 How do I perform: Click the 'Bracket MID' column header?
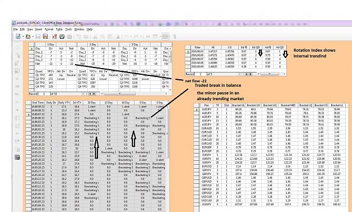click(x=288, y=105)
